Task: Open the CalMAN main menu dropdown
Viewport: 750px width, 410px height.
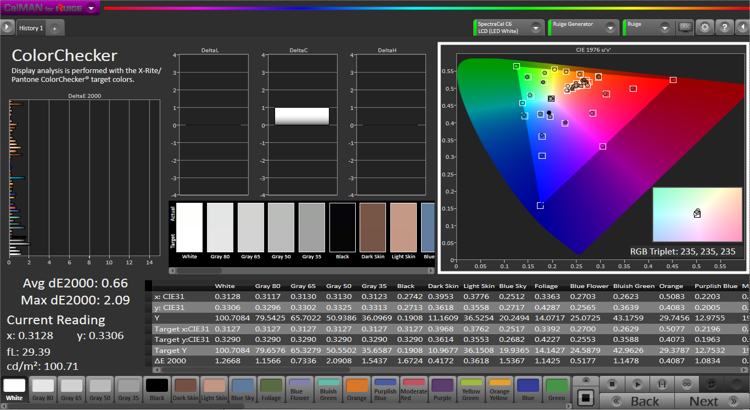Action: [x=92, y=8]
